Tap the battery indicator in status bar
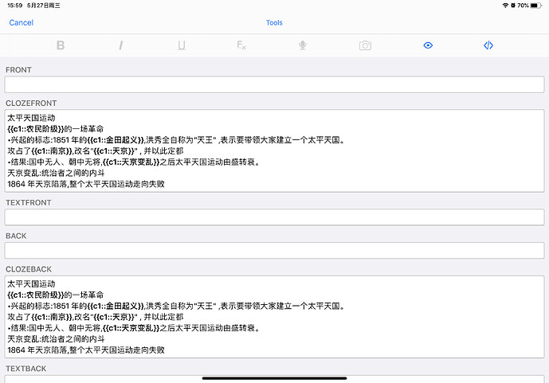This screenshot has height=383, width=549. click(536, 6)
